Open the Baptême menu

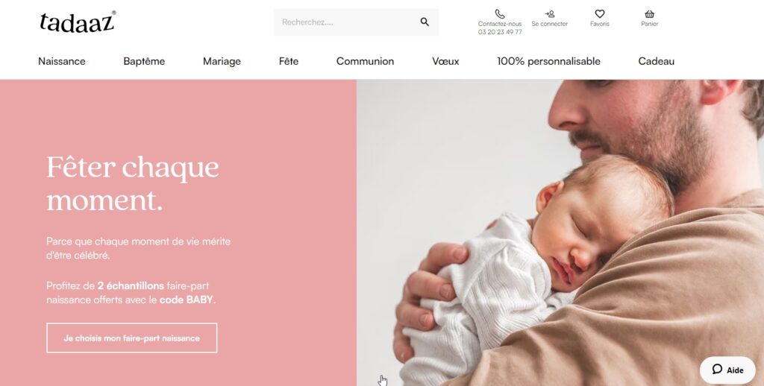[144, 61]
